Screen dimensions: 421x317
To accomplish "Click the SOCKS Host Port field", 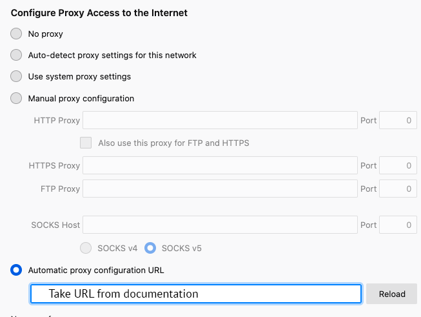I will point(398,225).
